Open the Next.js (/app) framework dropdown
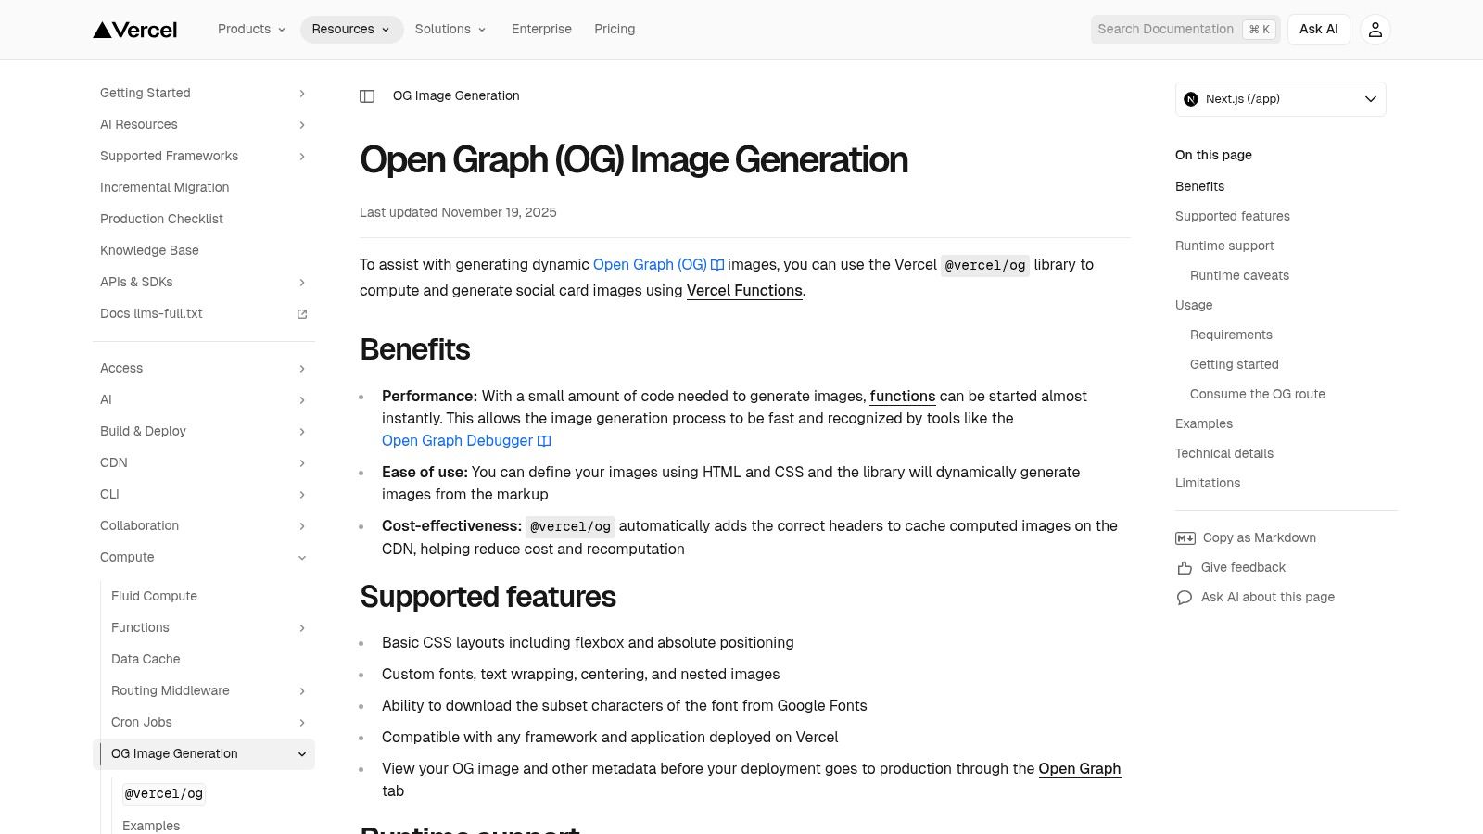 [1280, 98]
